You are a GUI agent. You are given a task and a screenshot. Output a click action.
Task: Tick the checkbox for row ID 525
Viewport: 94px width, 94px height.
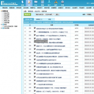pos(25,63)
